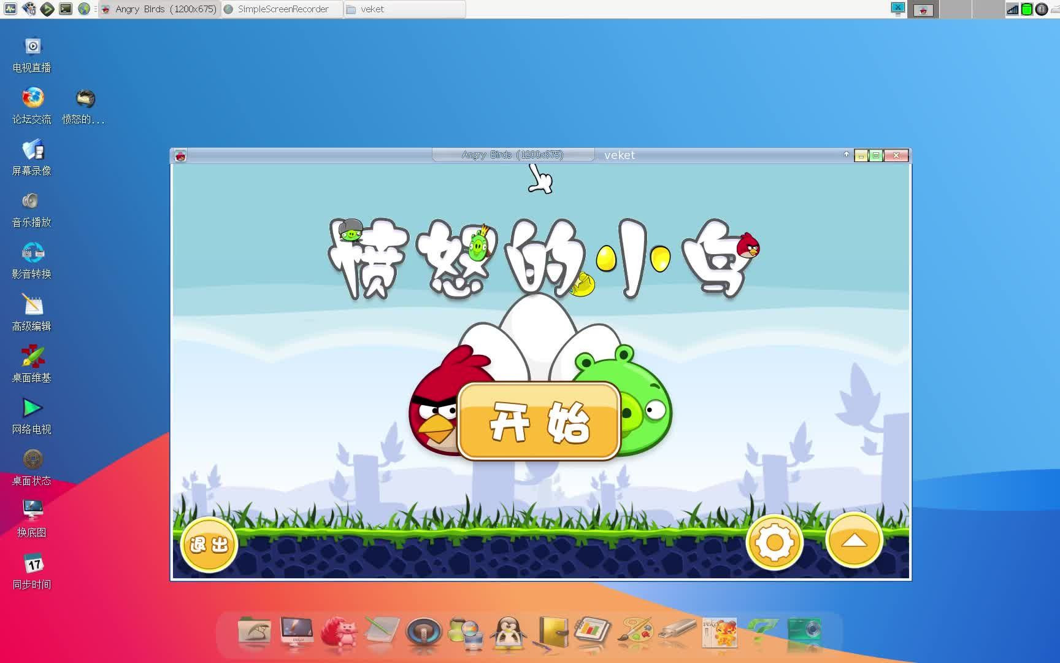Viewport: 1060px width, 663px height.
Task: Click the system monitor icon in the top panel
Action: click(x=10, y=9)
